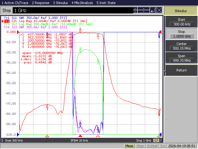Select red marker 2 on S21 trace

pos(98,36)
